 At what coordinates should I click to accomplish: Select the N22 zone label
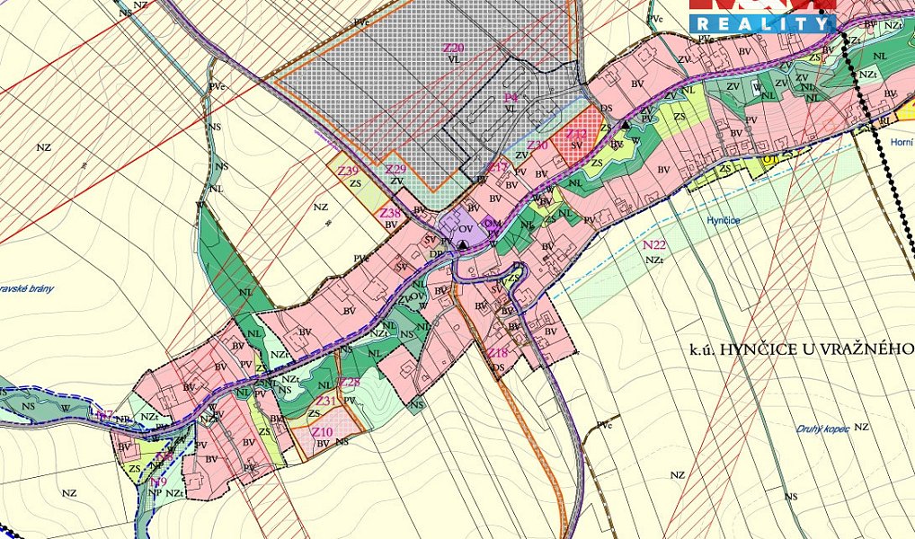click(654, 245)
